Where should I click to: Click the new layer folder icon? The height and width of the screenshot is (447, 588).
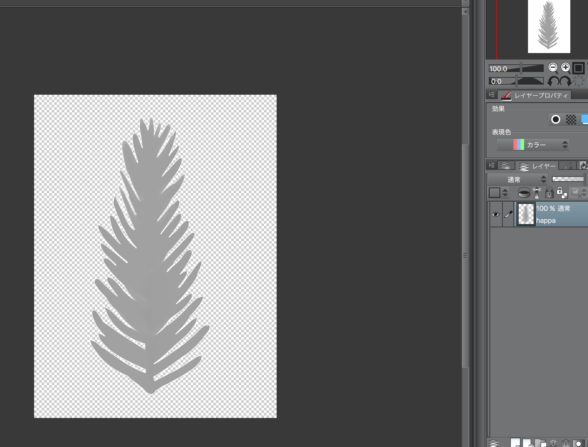click(540, 443)
